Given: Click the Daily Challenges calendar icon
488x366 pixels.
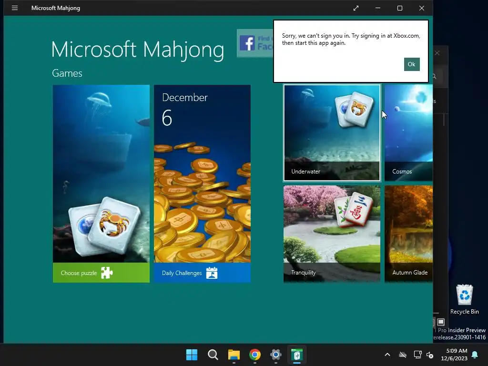Looking at the screenshot, I should click(x=212, y=273).
